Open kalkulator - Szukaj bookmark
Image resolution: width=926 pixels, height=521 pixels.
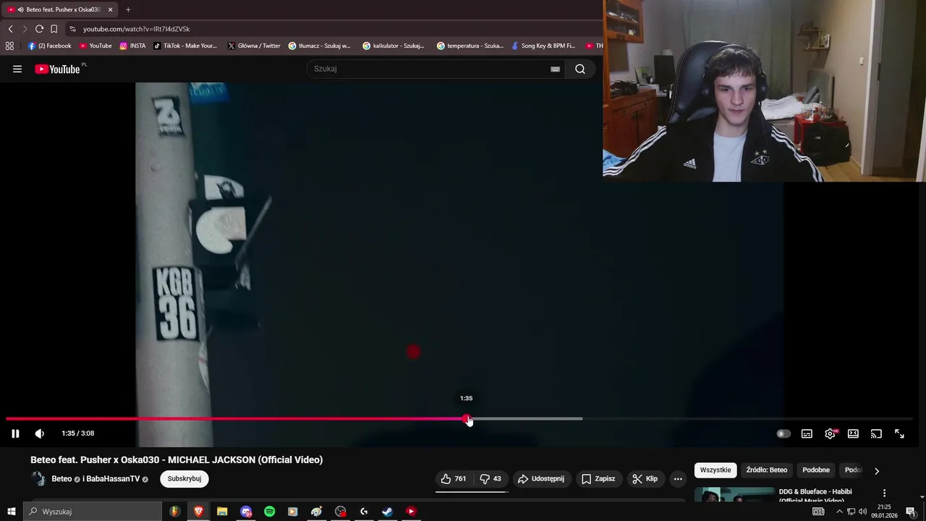point(394,46)
